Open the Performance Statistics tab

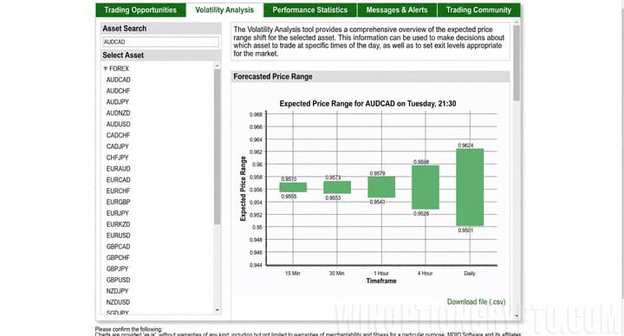(310, 10)
